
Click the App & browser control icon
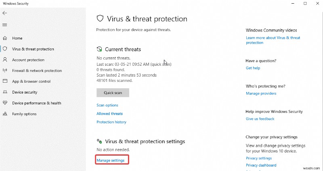tap(5, 81)
